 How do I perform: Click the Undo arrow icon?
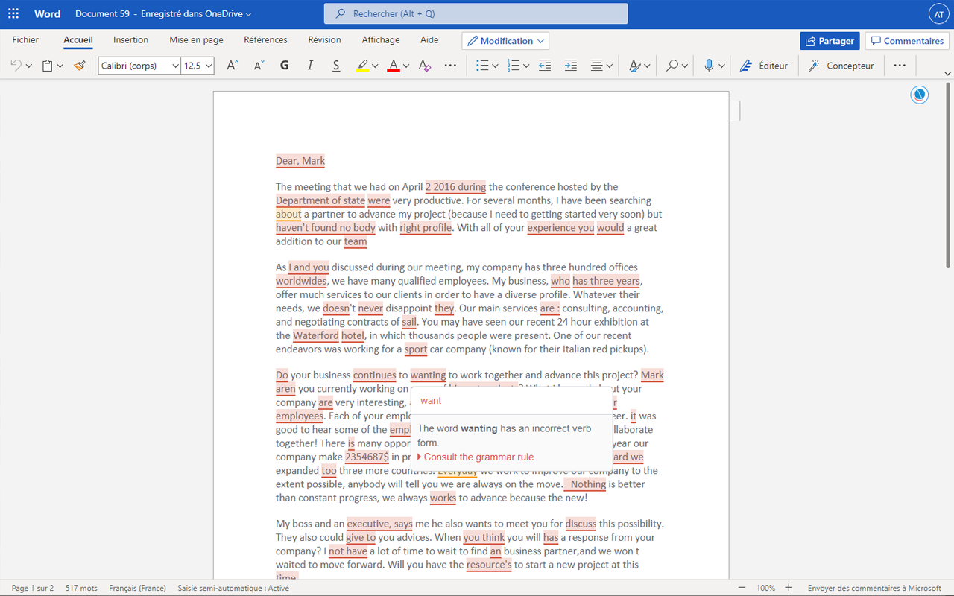(x=15, y=66)
